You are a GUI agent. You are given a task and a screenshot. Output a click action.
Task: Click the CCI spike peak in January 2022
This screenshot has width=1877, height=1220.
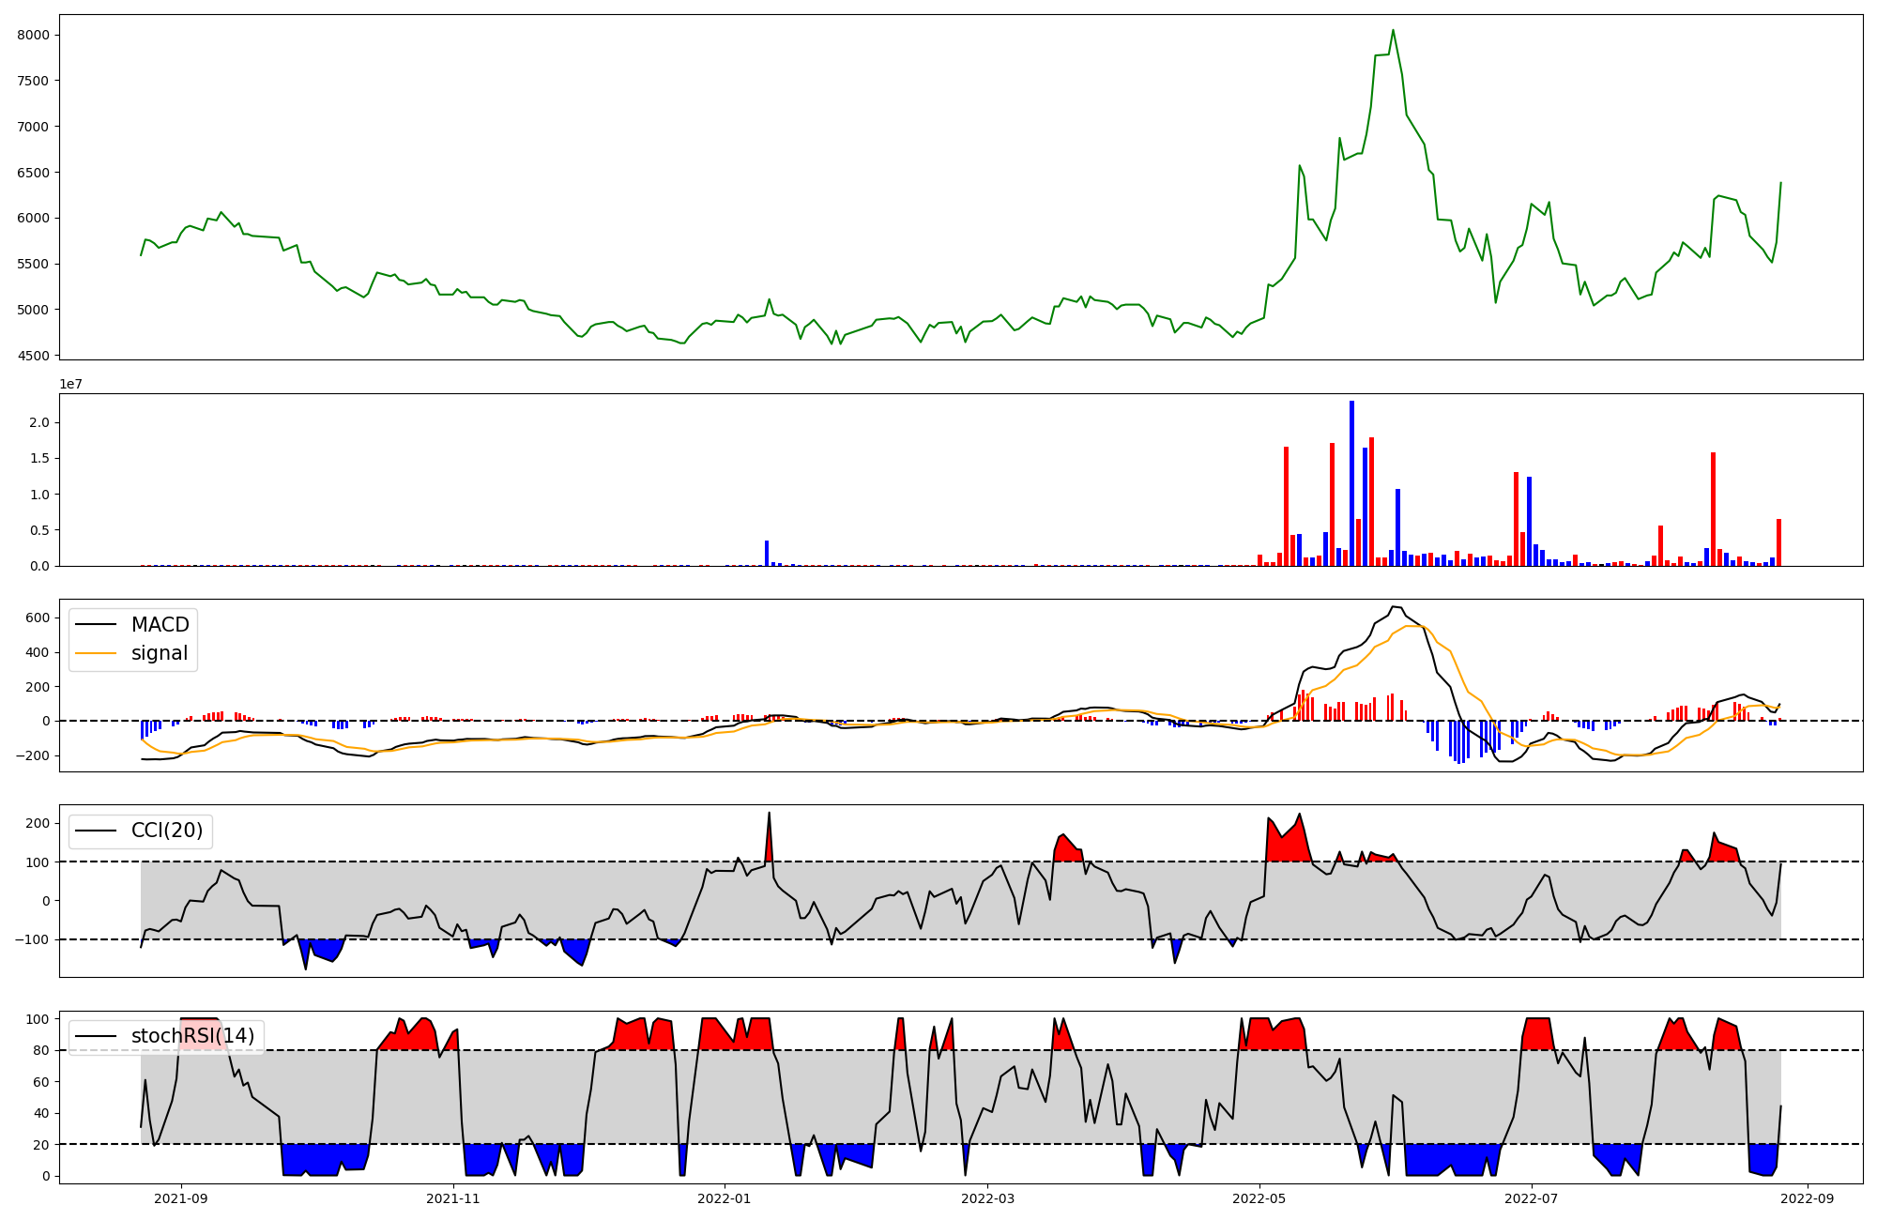click(x=769, y=814)
